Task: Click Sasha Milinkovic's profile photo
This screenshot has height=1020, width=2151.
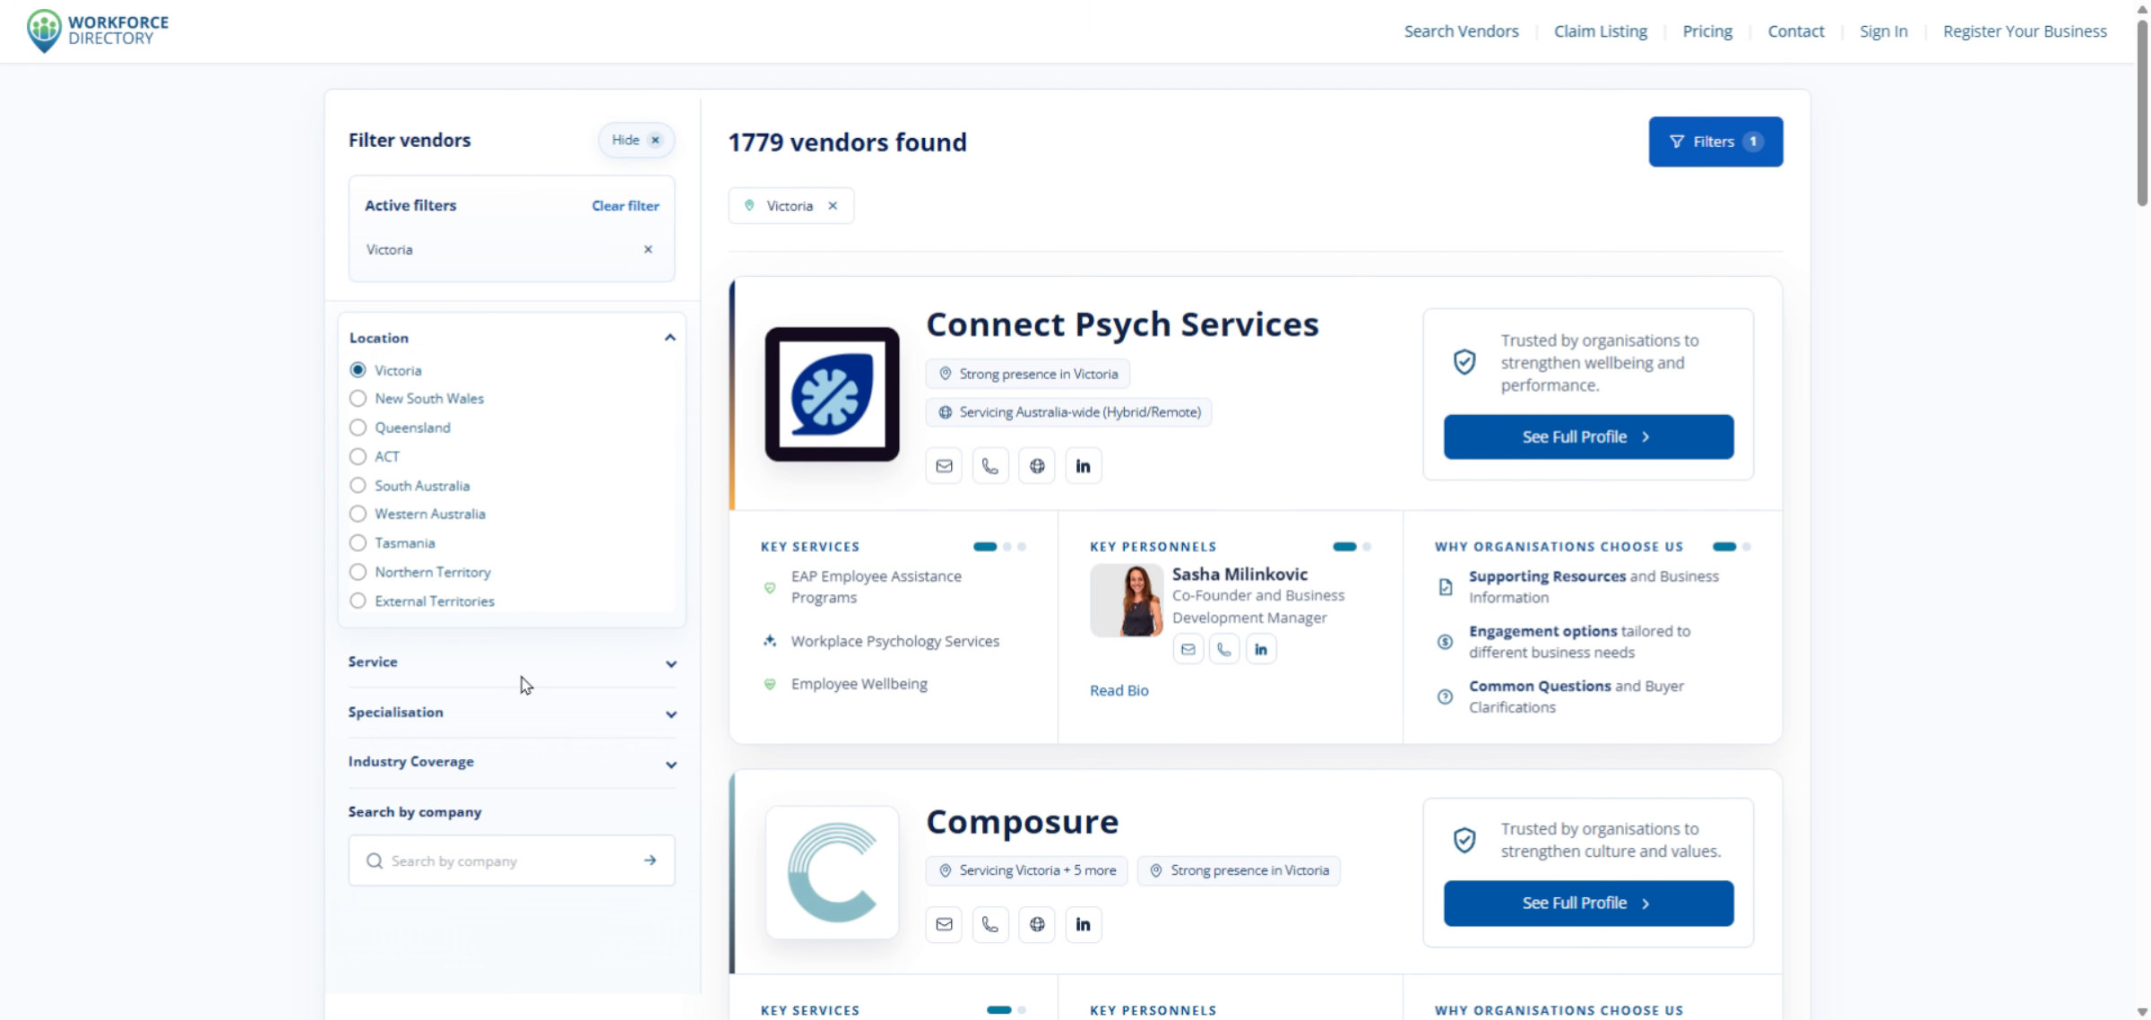Action: point(1127,600)
